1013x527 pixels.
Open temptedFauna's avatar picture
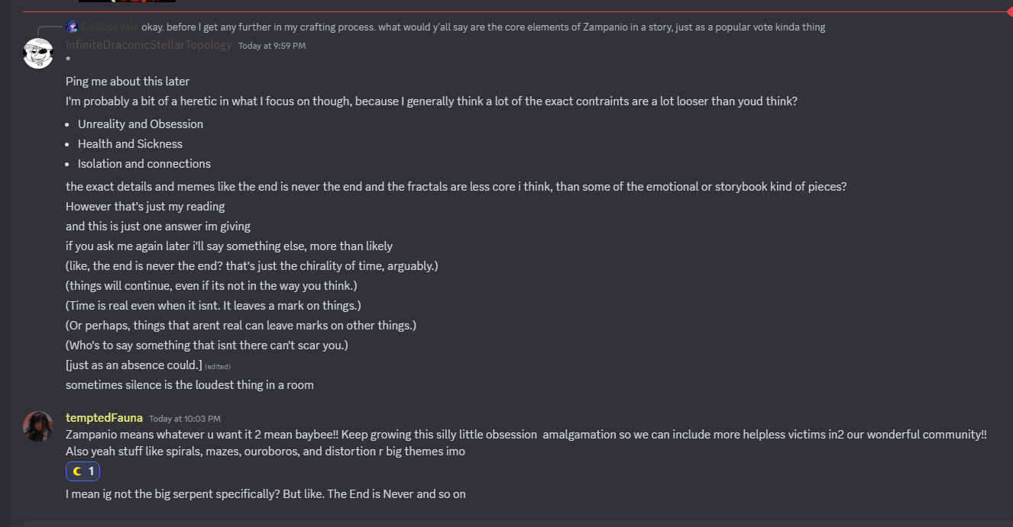[38, 426]
